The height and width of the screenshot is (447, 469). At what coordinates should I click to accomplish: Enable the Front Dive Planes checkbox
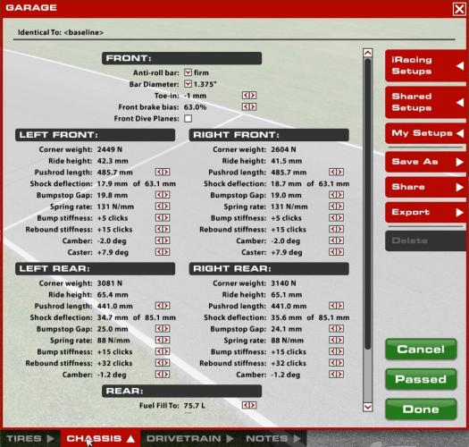click(188, 119)
